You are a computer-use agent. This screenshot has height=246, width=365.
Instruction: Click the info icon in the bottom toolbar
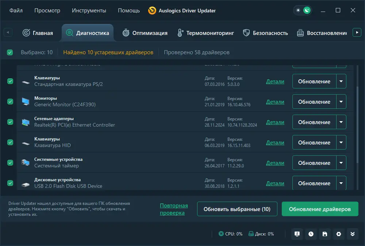pos(297,234)
